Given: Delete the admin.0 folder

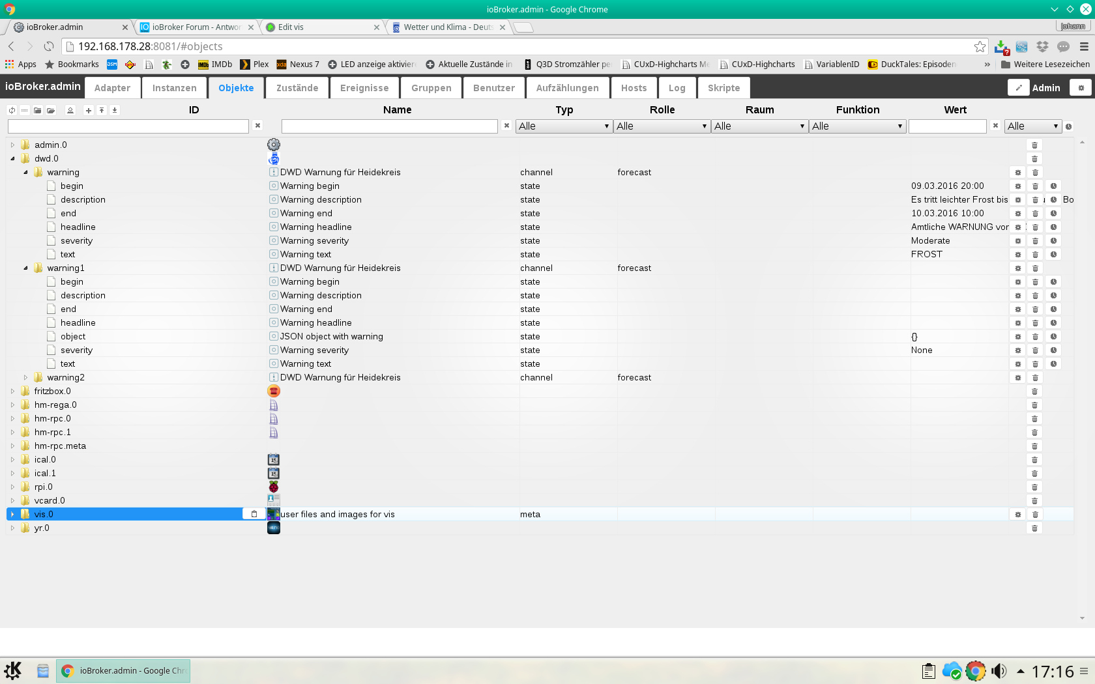Looking at the screenshot, I should pos(1034,145).
